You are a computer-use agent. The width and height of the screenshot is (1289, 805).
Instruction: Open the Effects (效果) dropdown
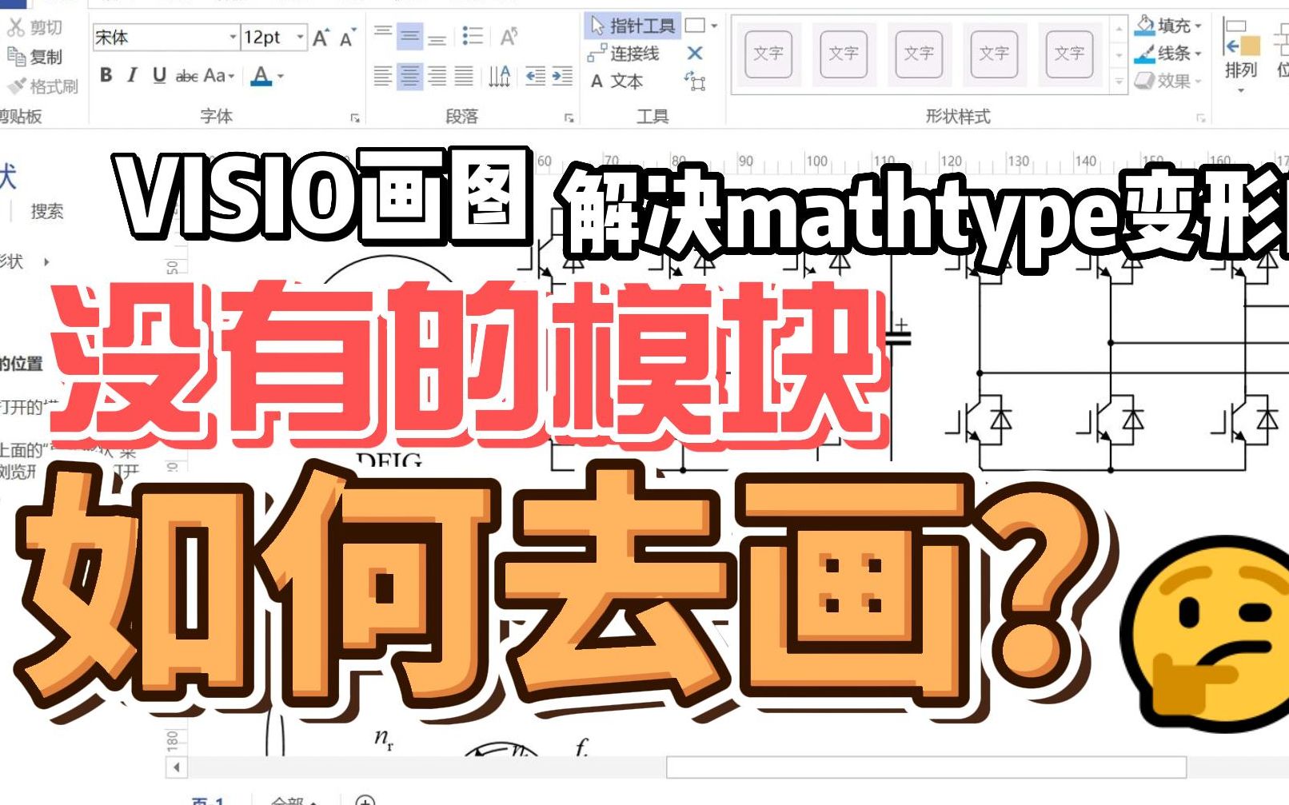tap(1169, 81)
